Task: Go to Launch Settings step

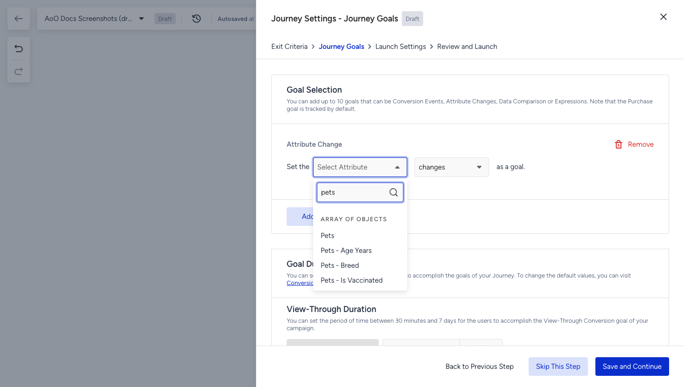Action: click(401, 47)
